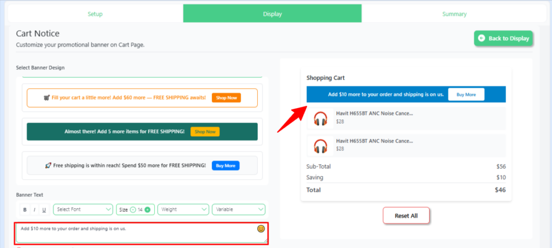Open the Variable dropdown
The image size is (552, 248).
click(238, 209)
